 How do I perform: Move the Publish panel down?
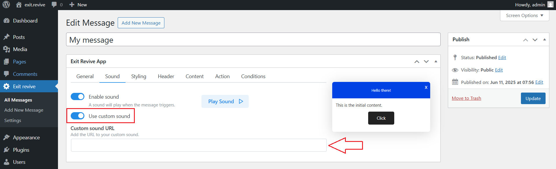[535, 40]
